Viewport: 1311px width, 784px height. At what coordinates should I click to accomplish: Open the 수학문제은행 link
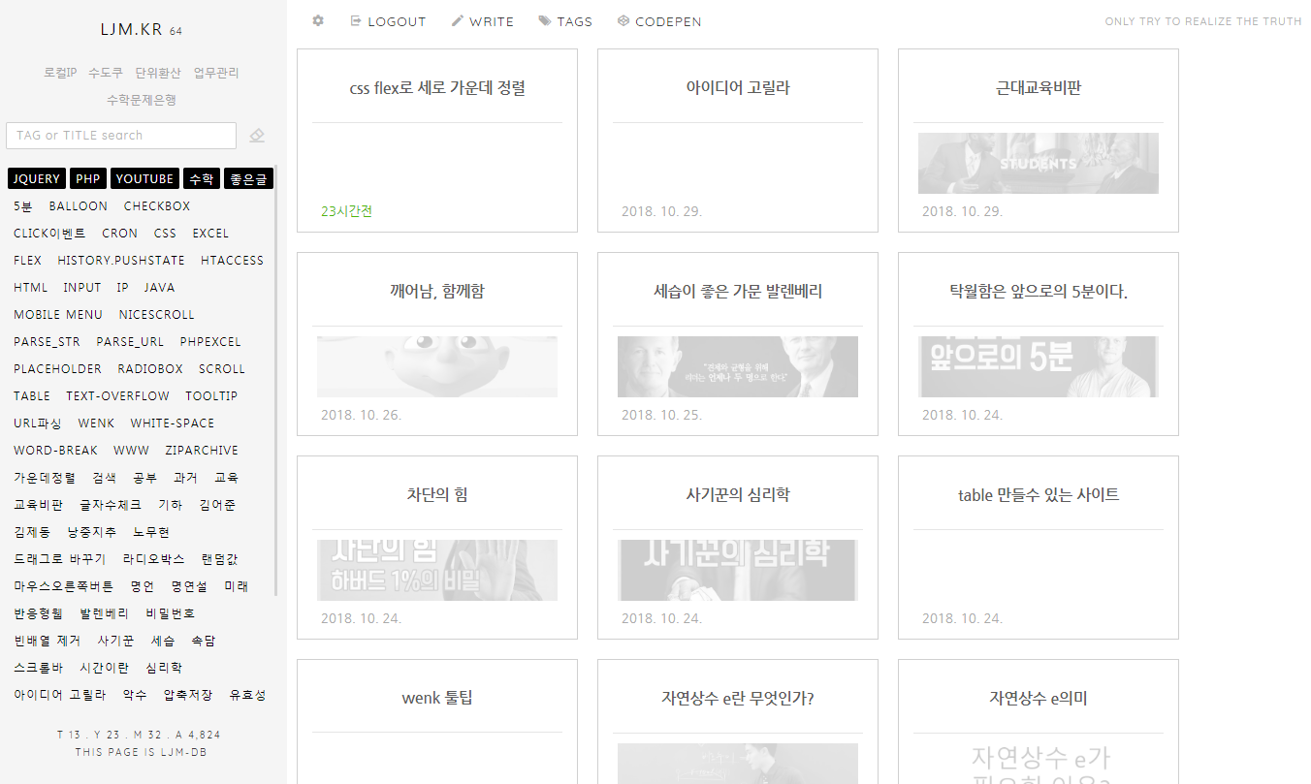pos(142,100)
